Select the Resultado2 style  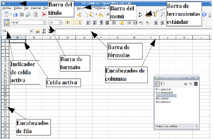coord(163,102)
